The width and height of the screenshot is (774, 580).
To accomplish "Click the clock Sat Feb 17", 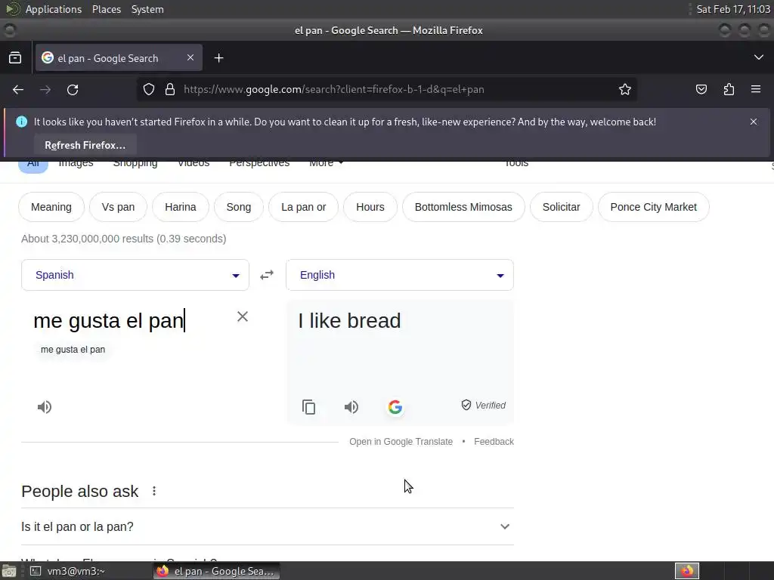I will [733, 9].
